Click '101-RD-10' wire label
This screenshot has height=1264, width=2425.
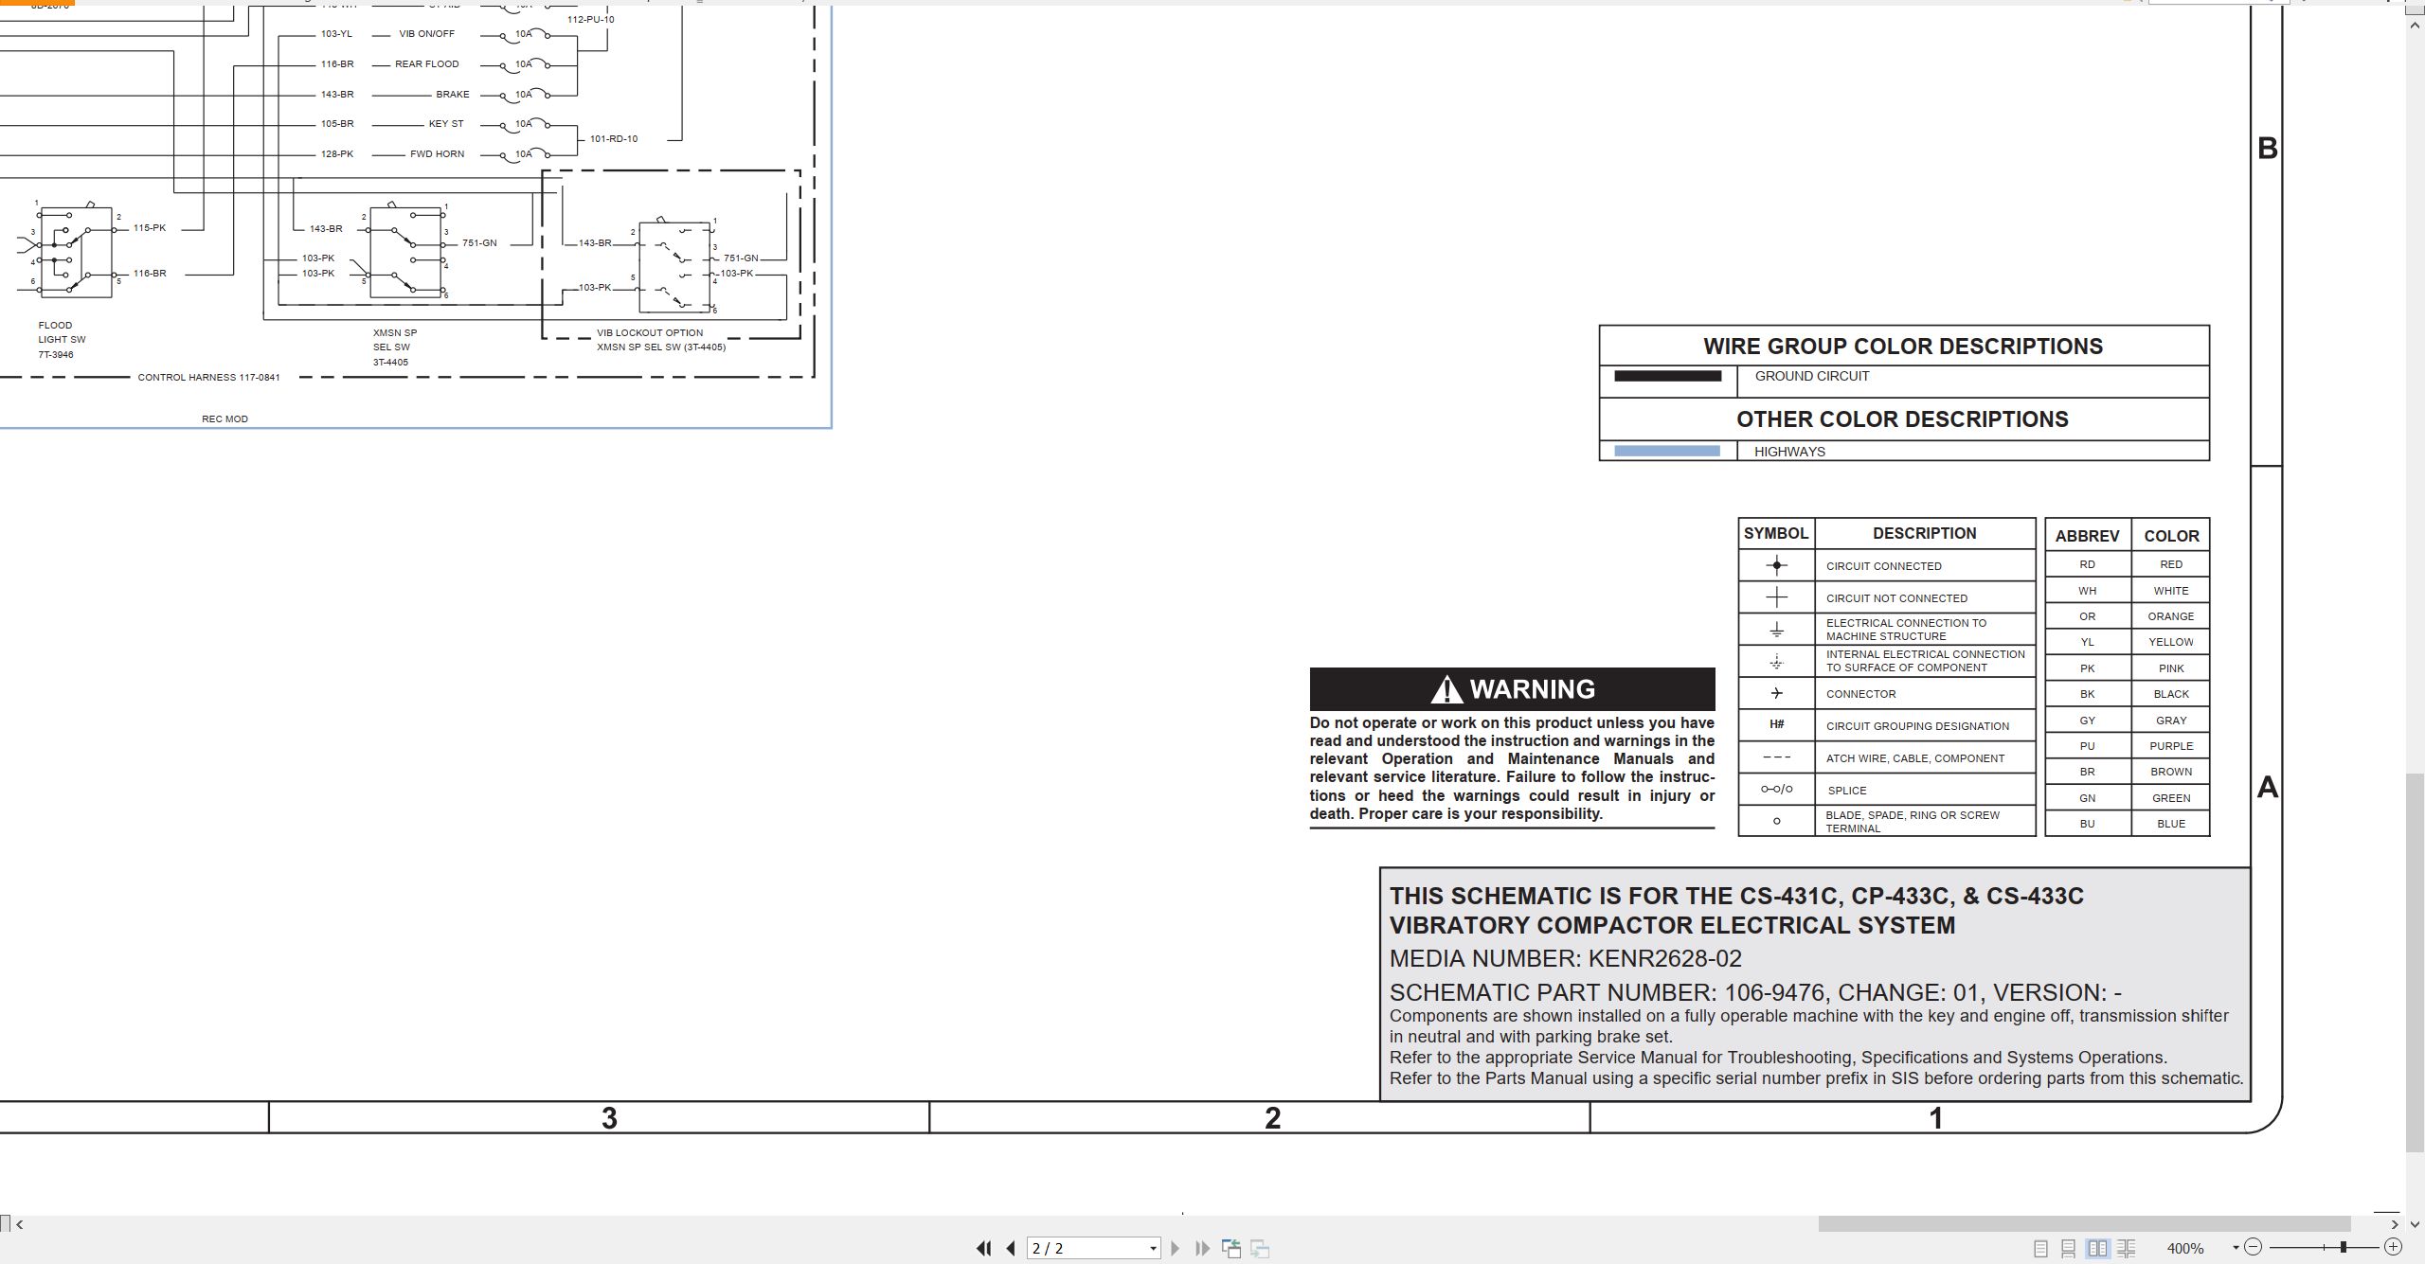pyautogui.click(x=614, y=139)
